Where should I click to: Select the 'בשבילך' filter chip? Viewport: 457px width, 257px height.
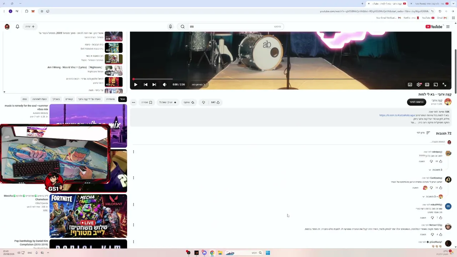pyautogui.click(x=56, y=99)
